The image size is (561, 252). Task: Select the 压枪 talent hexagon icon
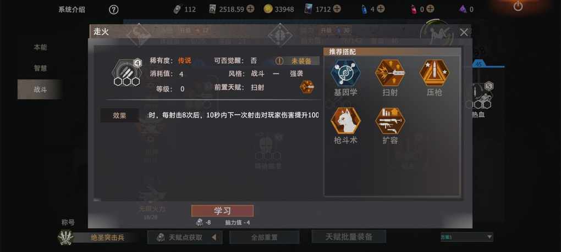click(x=434, y=73)
